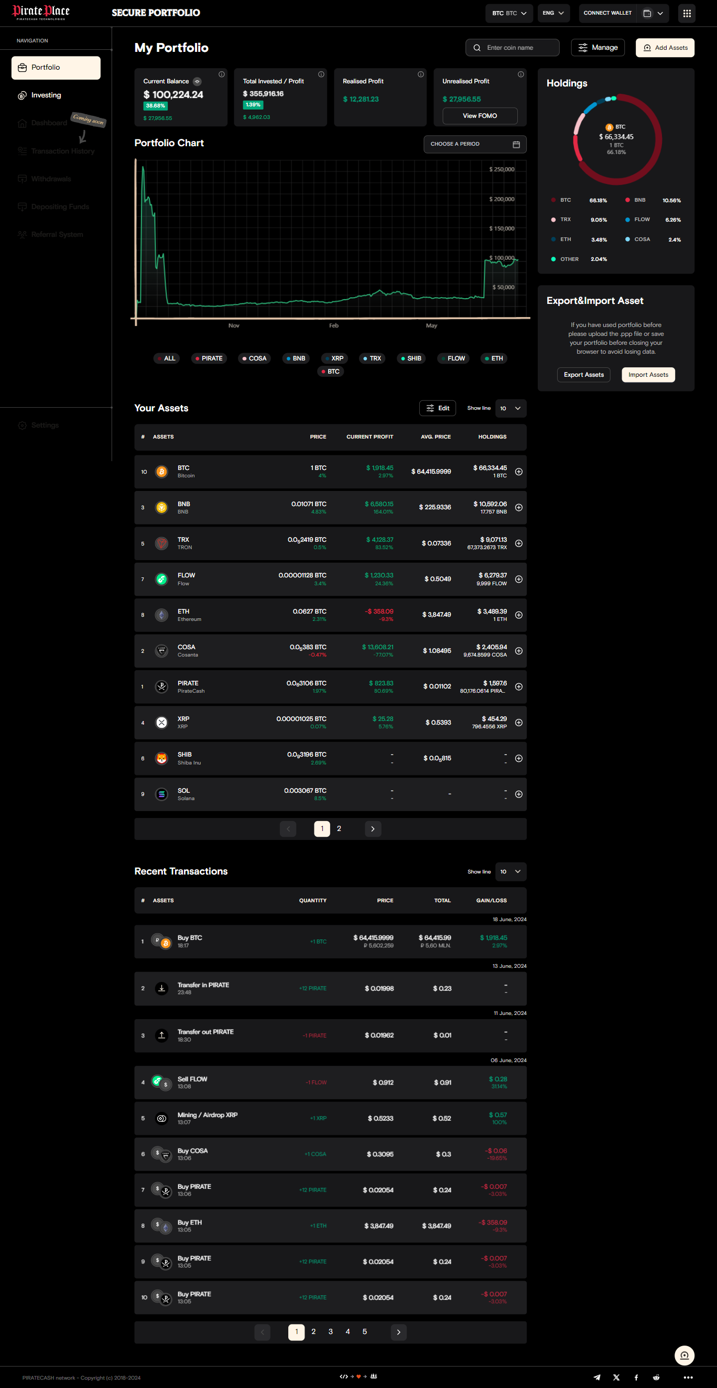Click plus icon on the SOL row
The height and width of the screenshot is (1388, 717).
pos(518,794)
